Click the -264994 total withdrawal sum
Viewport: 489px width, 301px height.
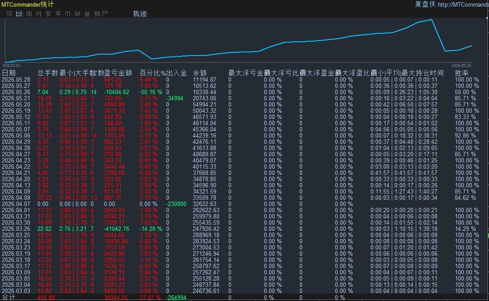click(x=176, y=297)
